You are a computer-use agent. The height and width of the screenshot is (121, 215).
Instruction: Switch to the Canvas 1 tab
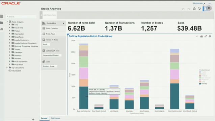(x=45, y=118)
